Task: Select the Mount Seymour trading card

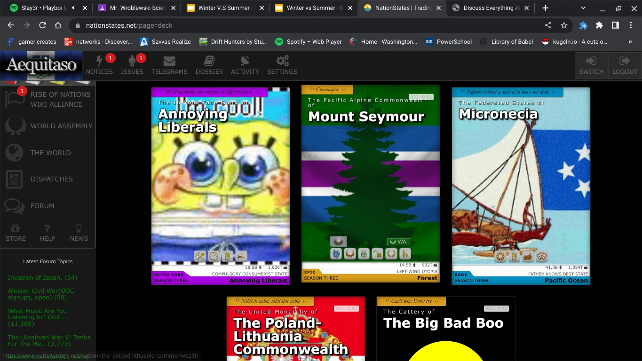Action: coord(371,183)
